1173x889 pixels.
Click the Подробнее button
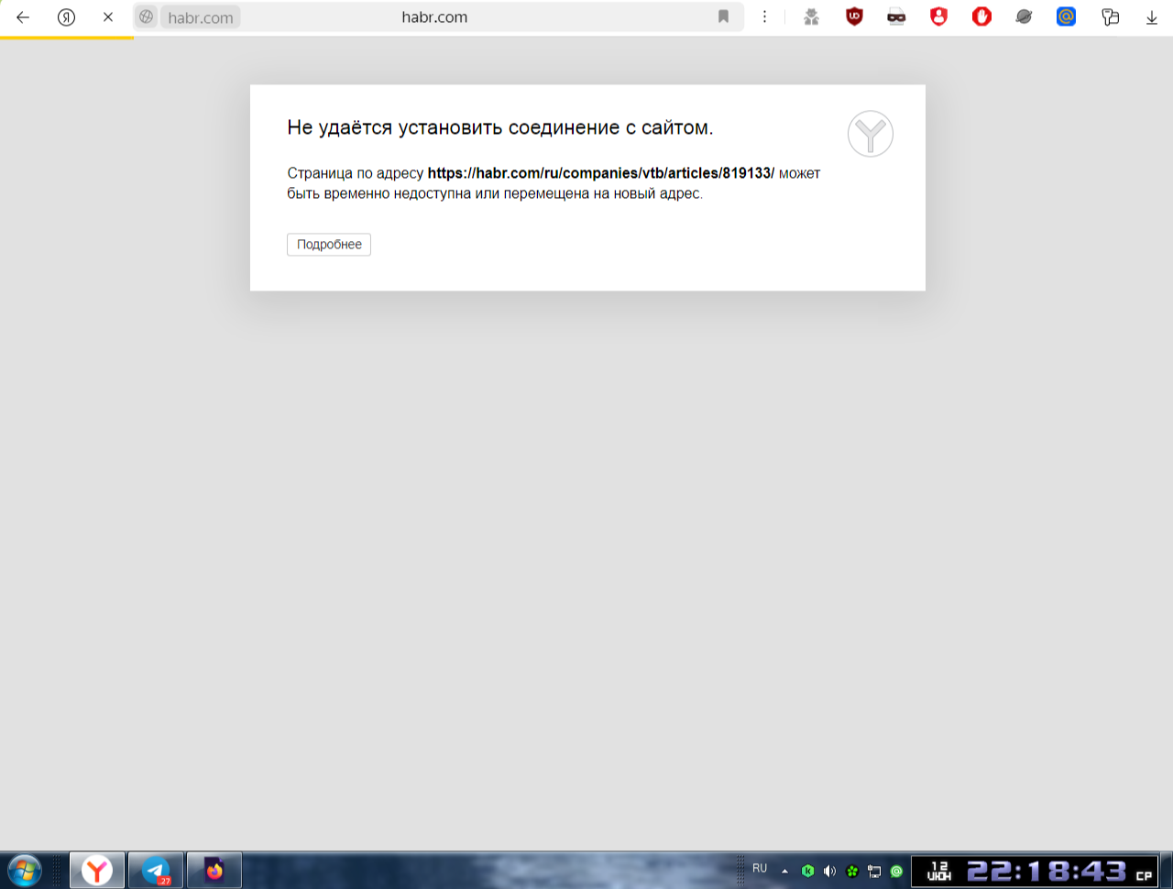click(329, 245)
